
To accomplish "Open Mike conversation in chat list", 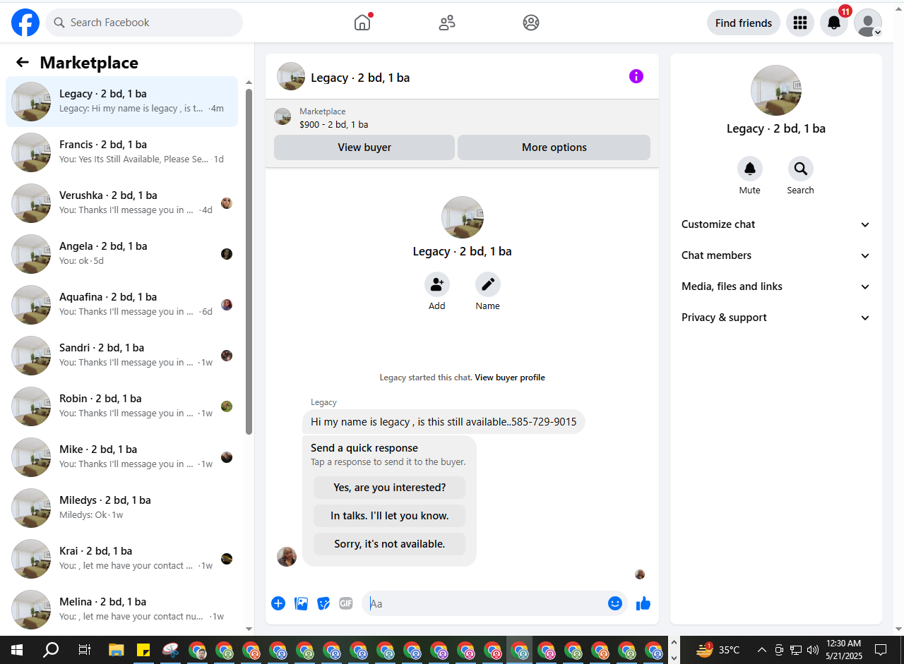I will [x=121, y=457].
